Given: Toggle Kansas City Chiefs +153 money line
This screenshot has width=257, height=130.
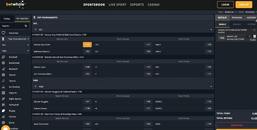Looking at the screenshot, I should pos(87,44).
